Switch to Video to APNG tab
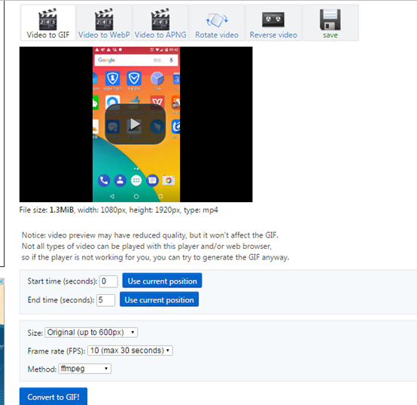 pos(160,23)
